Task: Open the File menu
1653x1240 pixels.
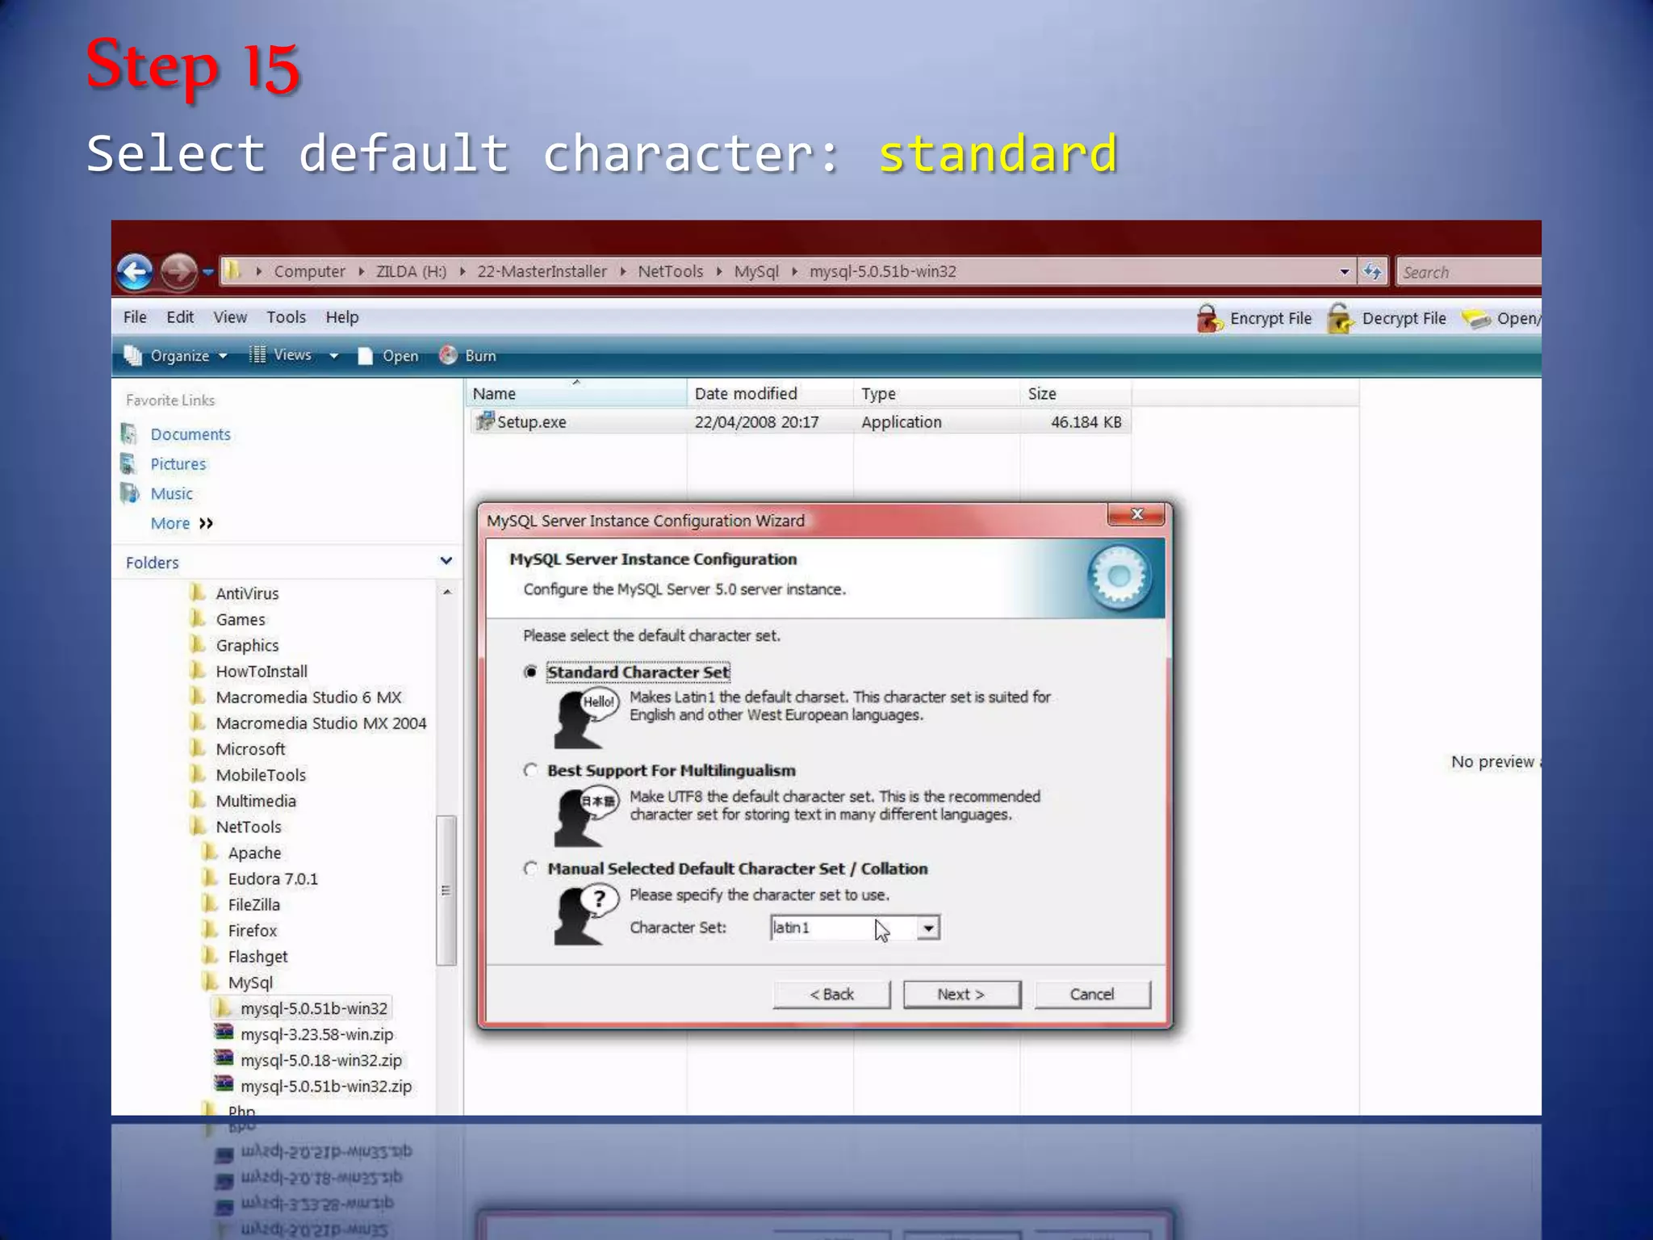Action: [x=135, y=317]
